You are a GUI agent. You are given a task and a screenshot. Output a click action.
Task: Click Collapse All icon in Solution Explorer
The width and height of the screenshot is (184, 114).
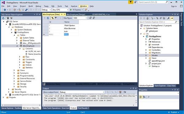161,18
